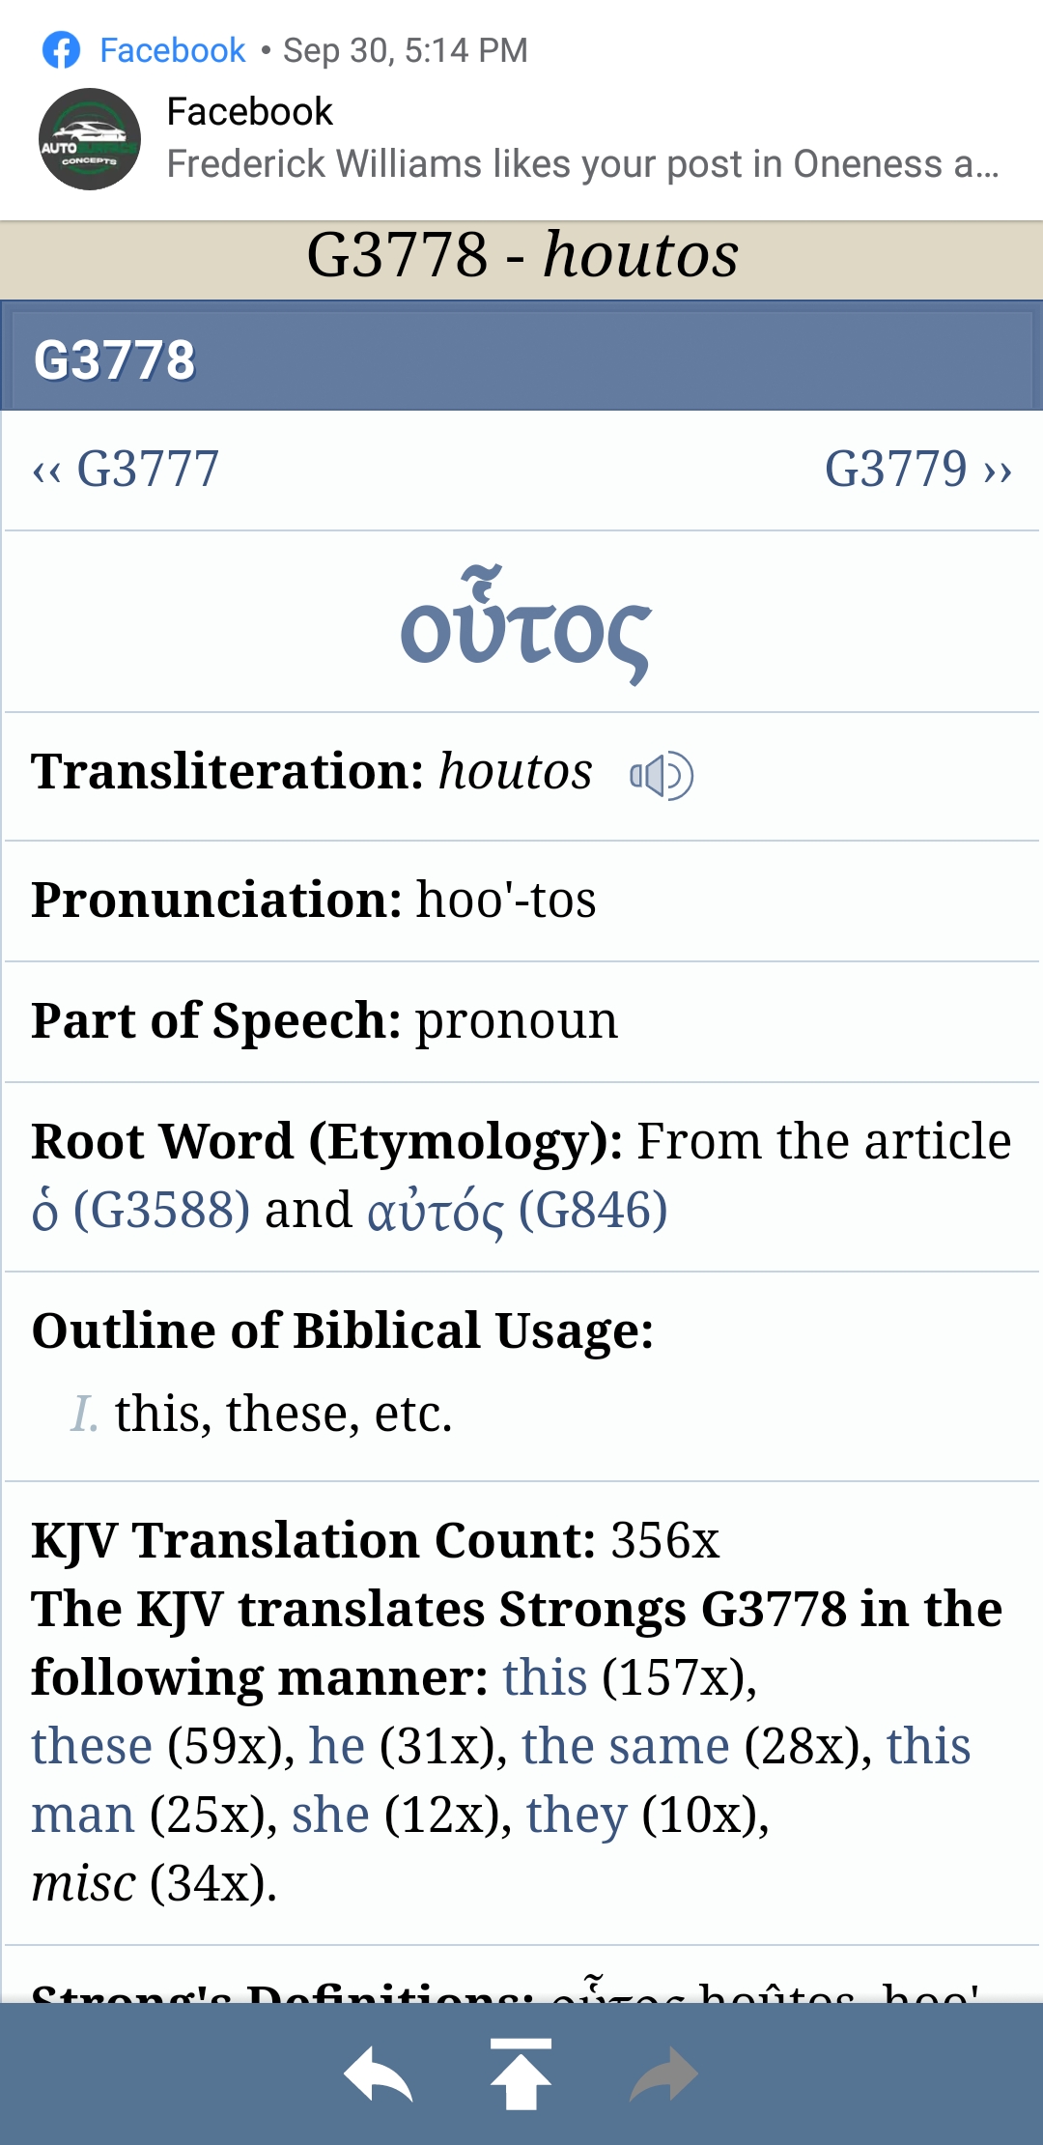Open the 'this man' translation link
Image resolution: width=1043 pixels, height=2145 pixels.
(83, 1815)
